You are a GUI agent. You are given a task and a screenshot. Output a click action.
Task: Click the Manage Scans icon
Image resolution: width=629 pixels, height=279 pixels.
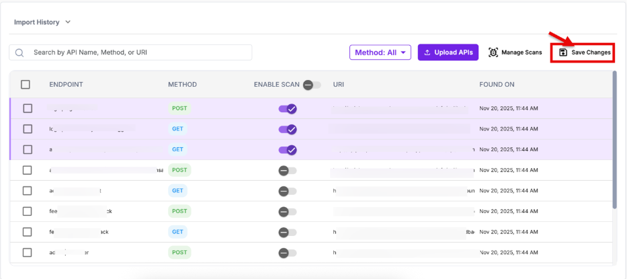pyautogui.click(x=493, y=52)
